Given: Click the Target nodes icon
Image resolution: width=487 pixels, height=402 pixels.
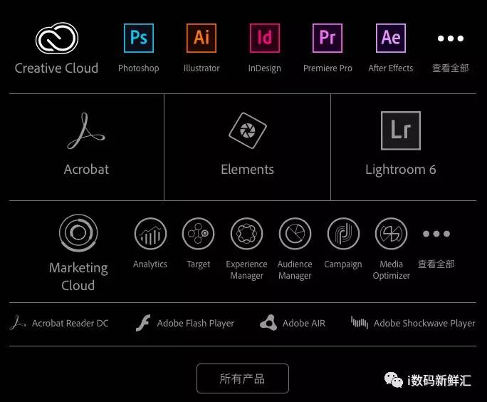Looking at the screenshot, I should click(x=198, y=234).
